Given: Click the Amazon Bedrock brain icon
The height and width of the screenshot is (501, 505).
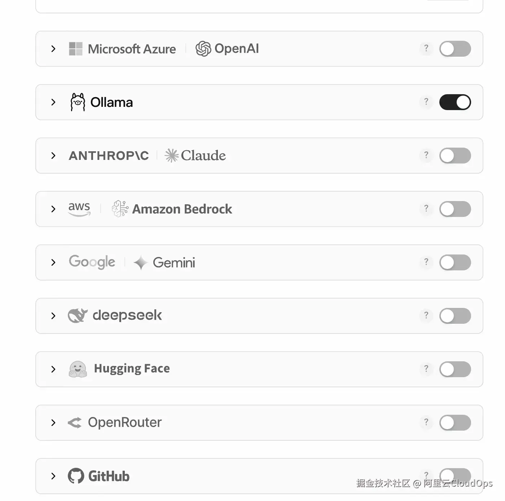Looking at the screenshot, I should click(x=120, y=209).
